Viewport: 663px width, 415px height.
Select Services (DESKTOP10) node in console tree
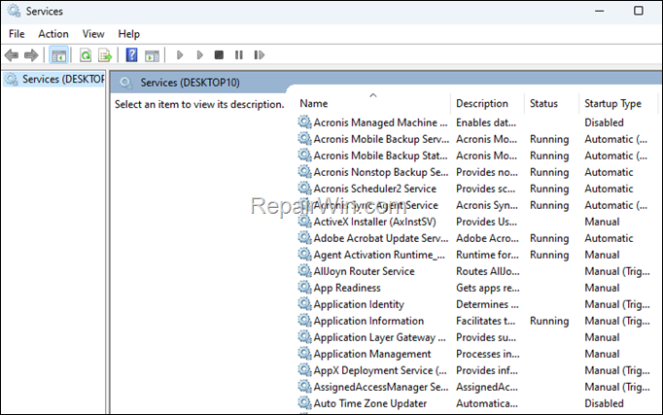point(53,79)
